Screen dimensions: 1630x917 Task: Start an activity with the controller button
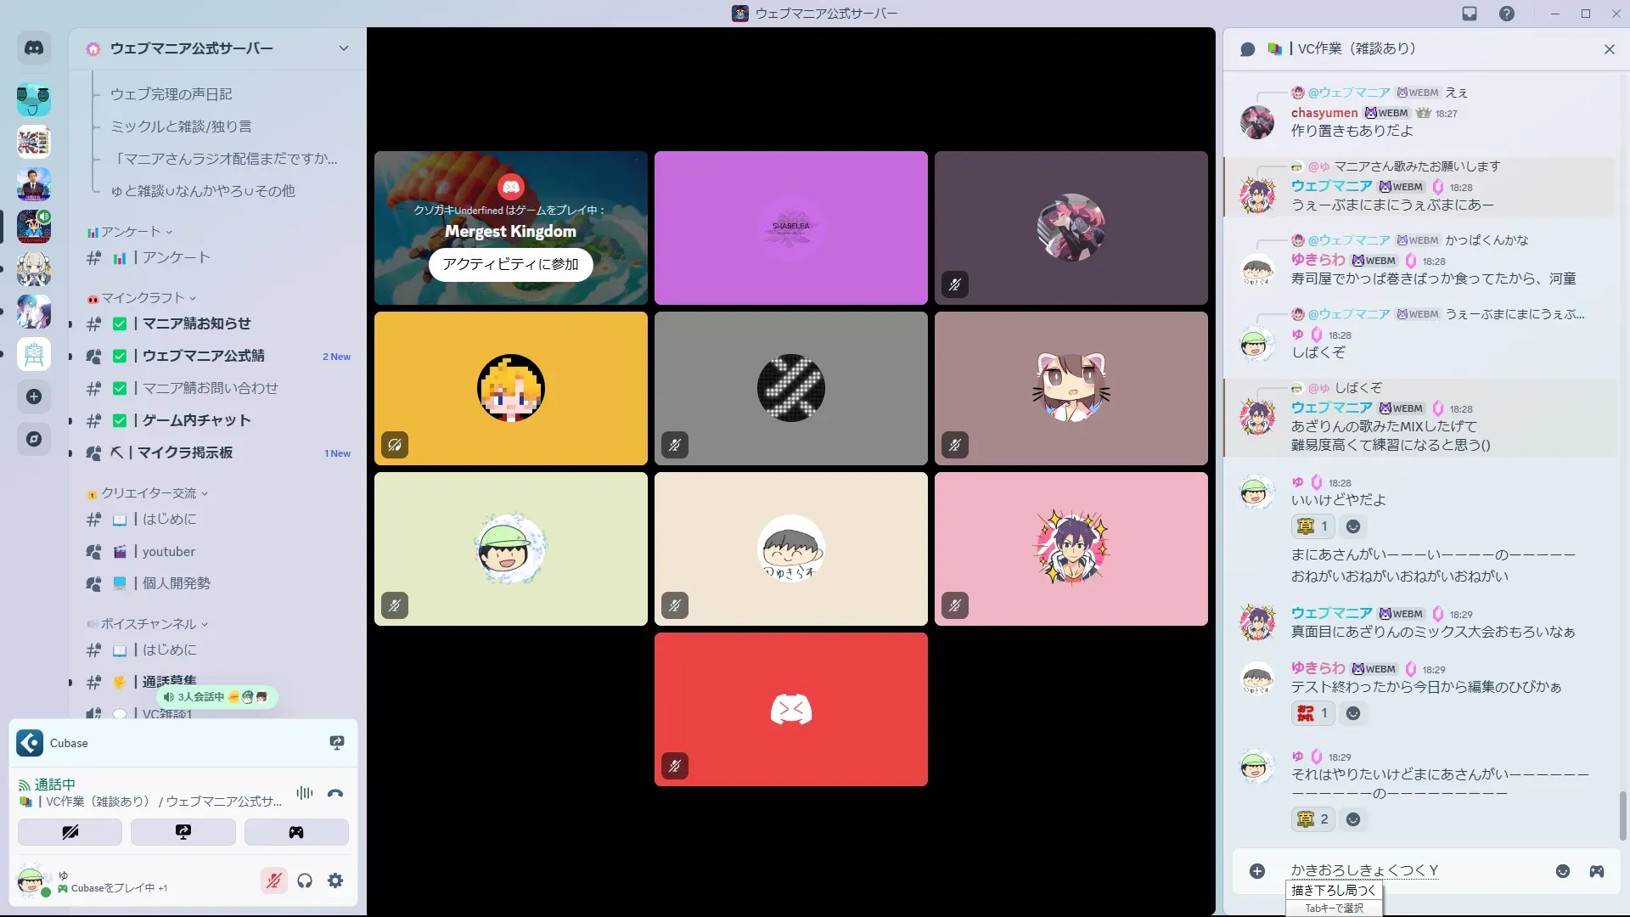point(296,832)
